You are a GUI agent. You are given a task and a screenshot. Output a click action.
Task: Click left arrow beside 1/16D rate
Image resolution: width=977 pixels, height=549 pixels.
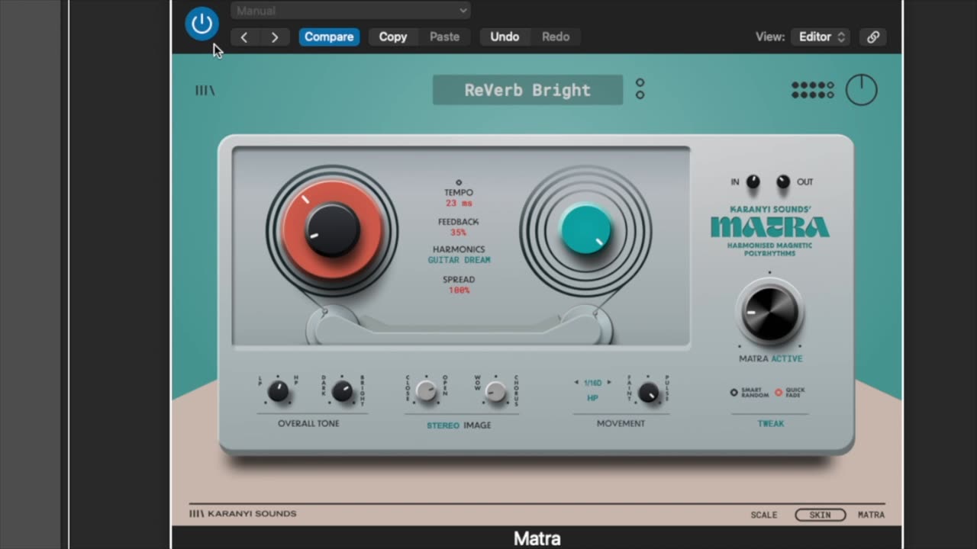[x=576, y=382]
